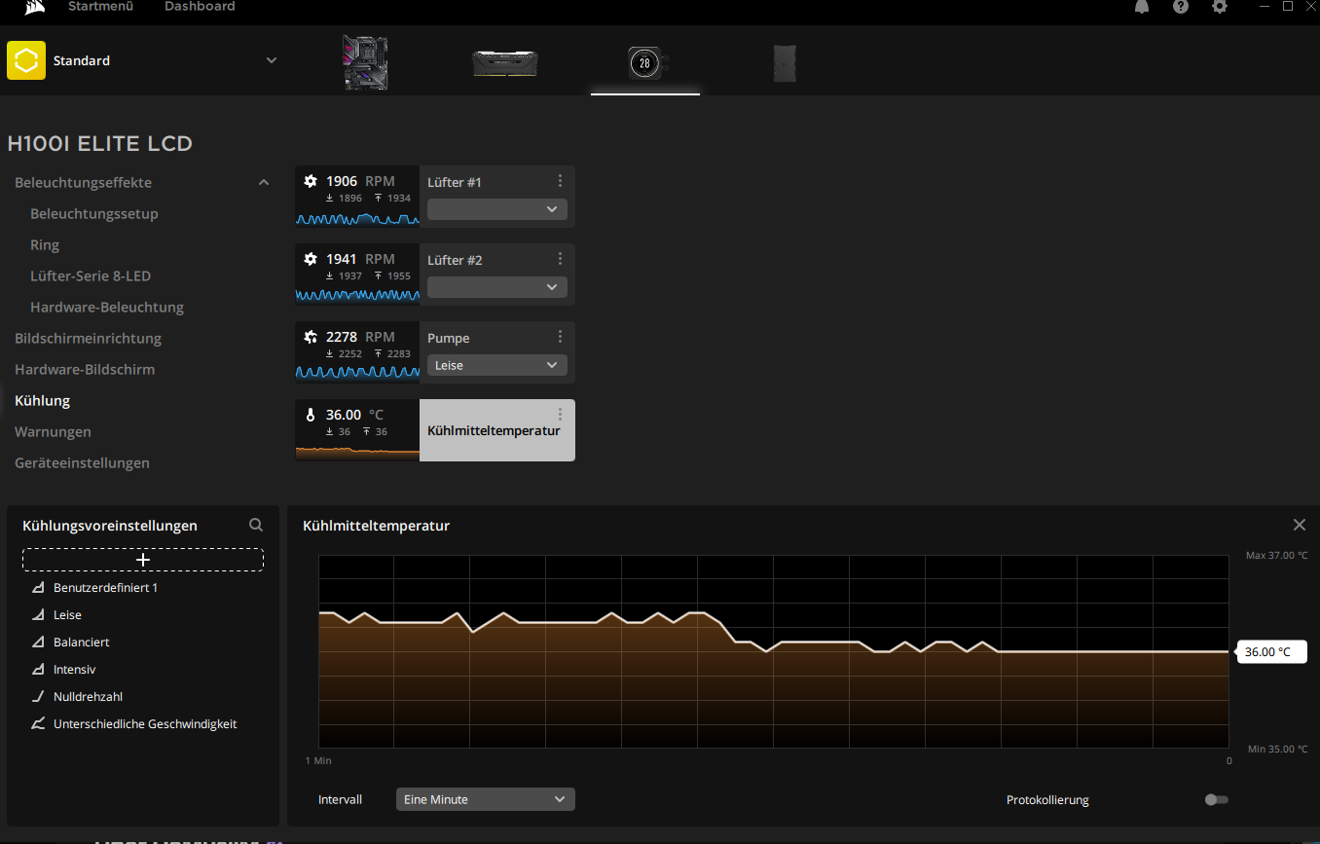Close the Kühlmitteltemperatur graph panel
Image resolution: width=1320 pixels, height=844 pixels.
point(1299,525)
